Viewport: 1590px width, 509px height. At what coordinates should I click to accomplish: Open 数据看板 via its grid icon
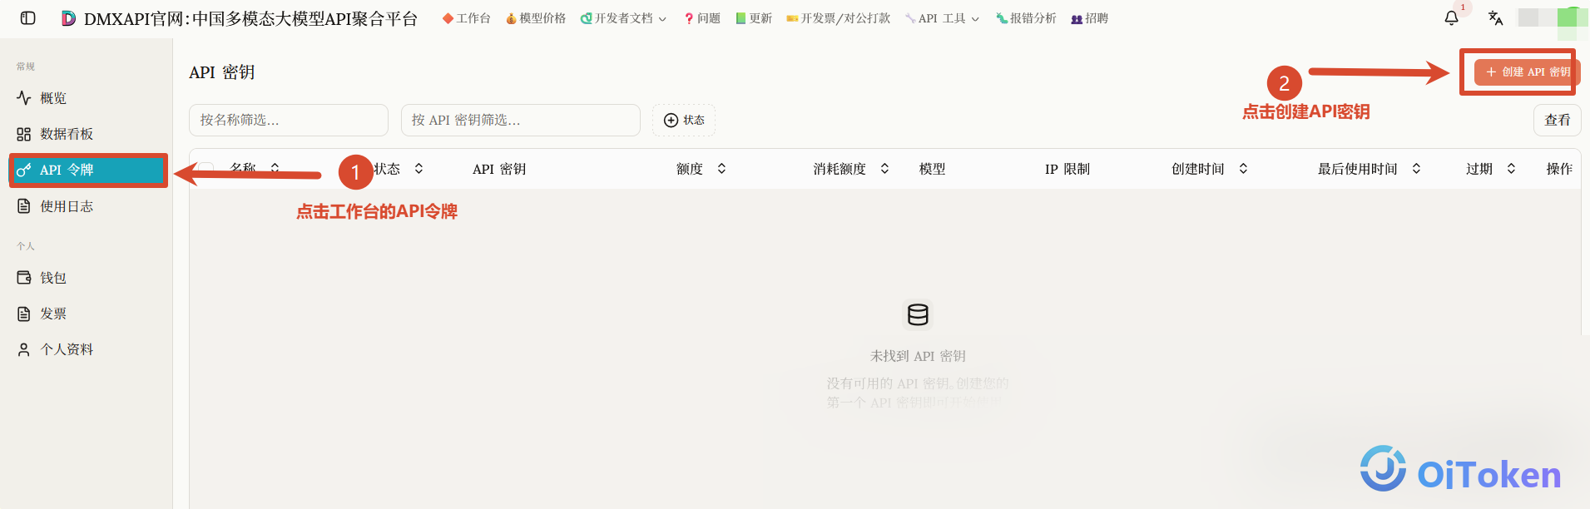pyautogui.click(x=24, y=134)
